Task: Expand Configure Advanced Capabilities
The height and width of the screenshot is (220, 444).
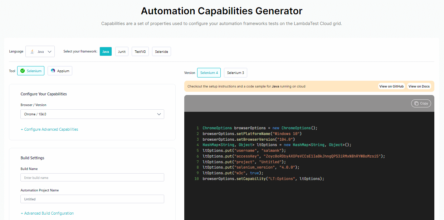Action: pyautogui.click(x=49, y=129)
